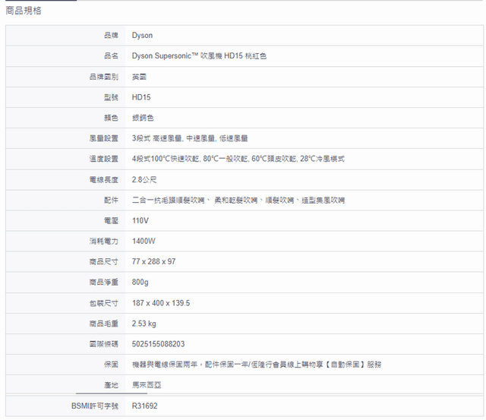Click the net weight value 800g
Image resolution: width=486 pixels, height=420 pixels.
point(140,282)
